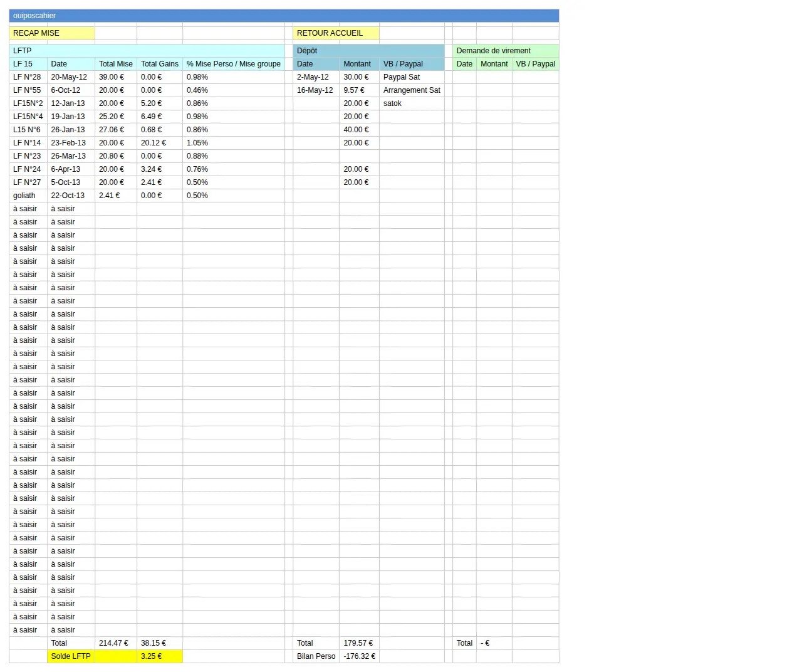
Task: Click the RETOUR ACCUEIL link cell
Action: tap(336, 33)
